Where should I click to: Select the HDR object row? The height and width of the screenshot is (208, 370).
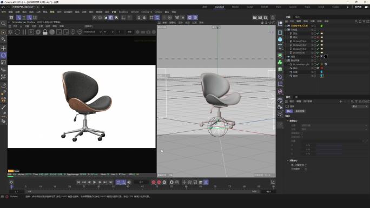click(x=295, y=76)
